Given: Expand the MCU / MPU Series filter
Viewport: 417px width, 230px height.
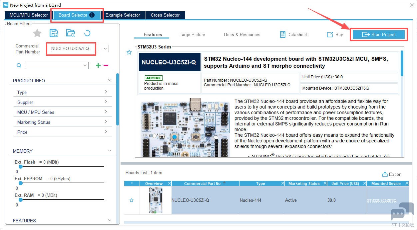Looking at the screenshot, I should tap(106, 112).
